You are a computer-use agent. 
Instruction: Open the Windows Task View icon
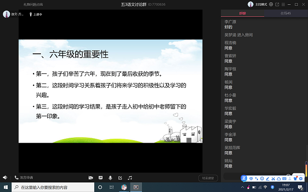pyautogui.click(x=112, y=187)
